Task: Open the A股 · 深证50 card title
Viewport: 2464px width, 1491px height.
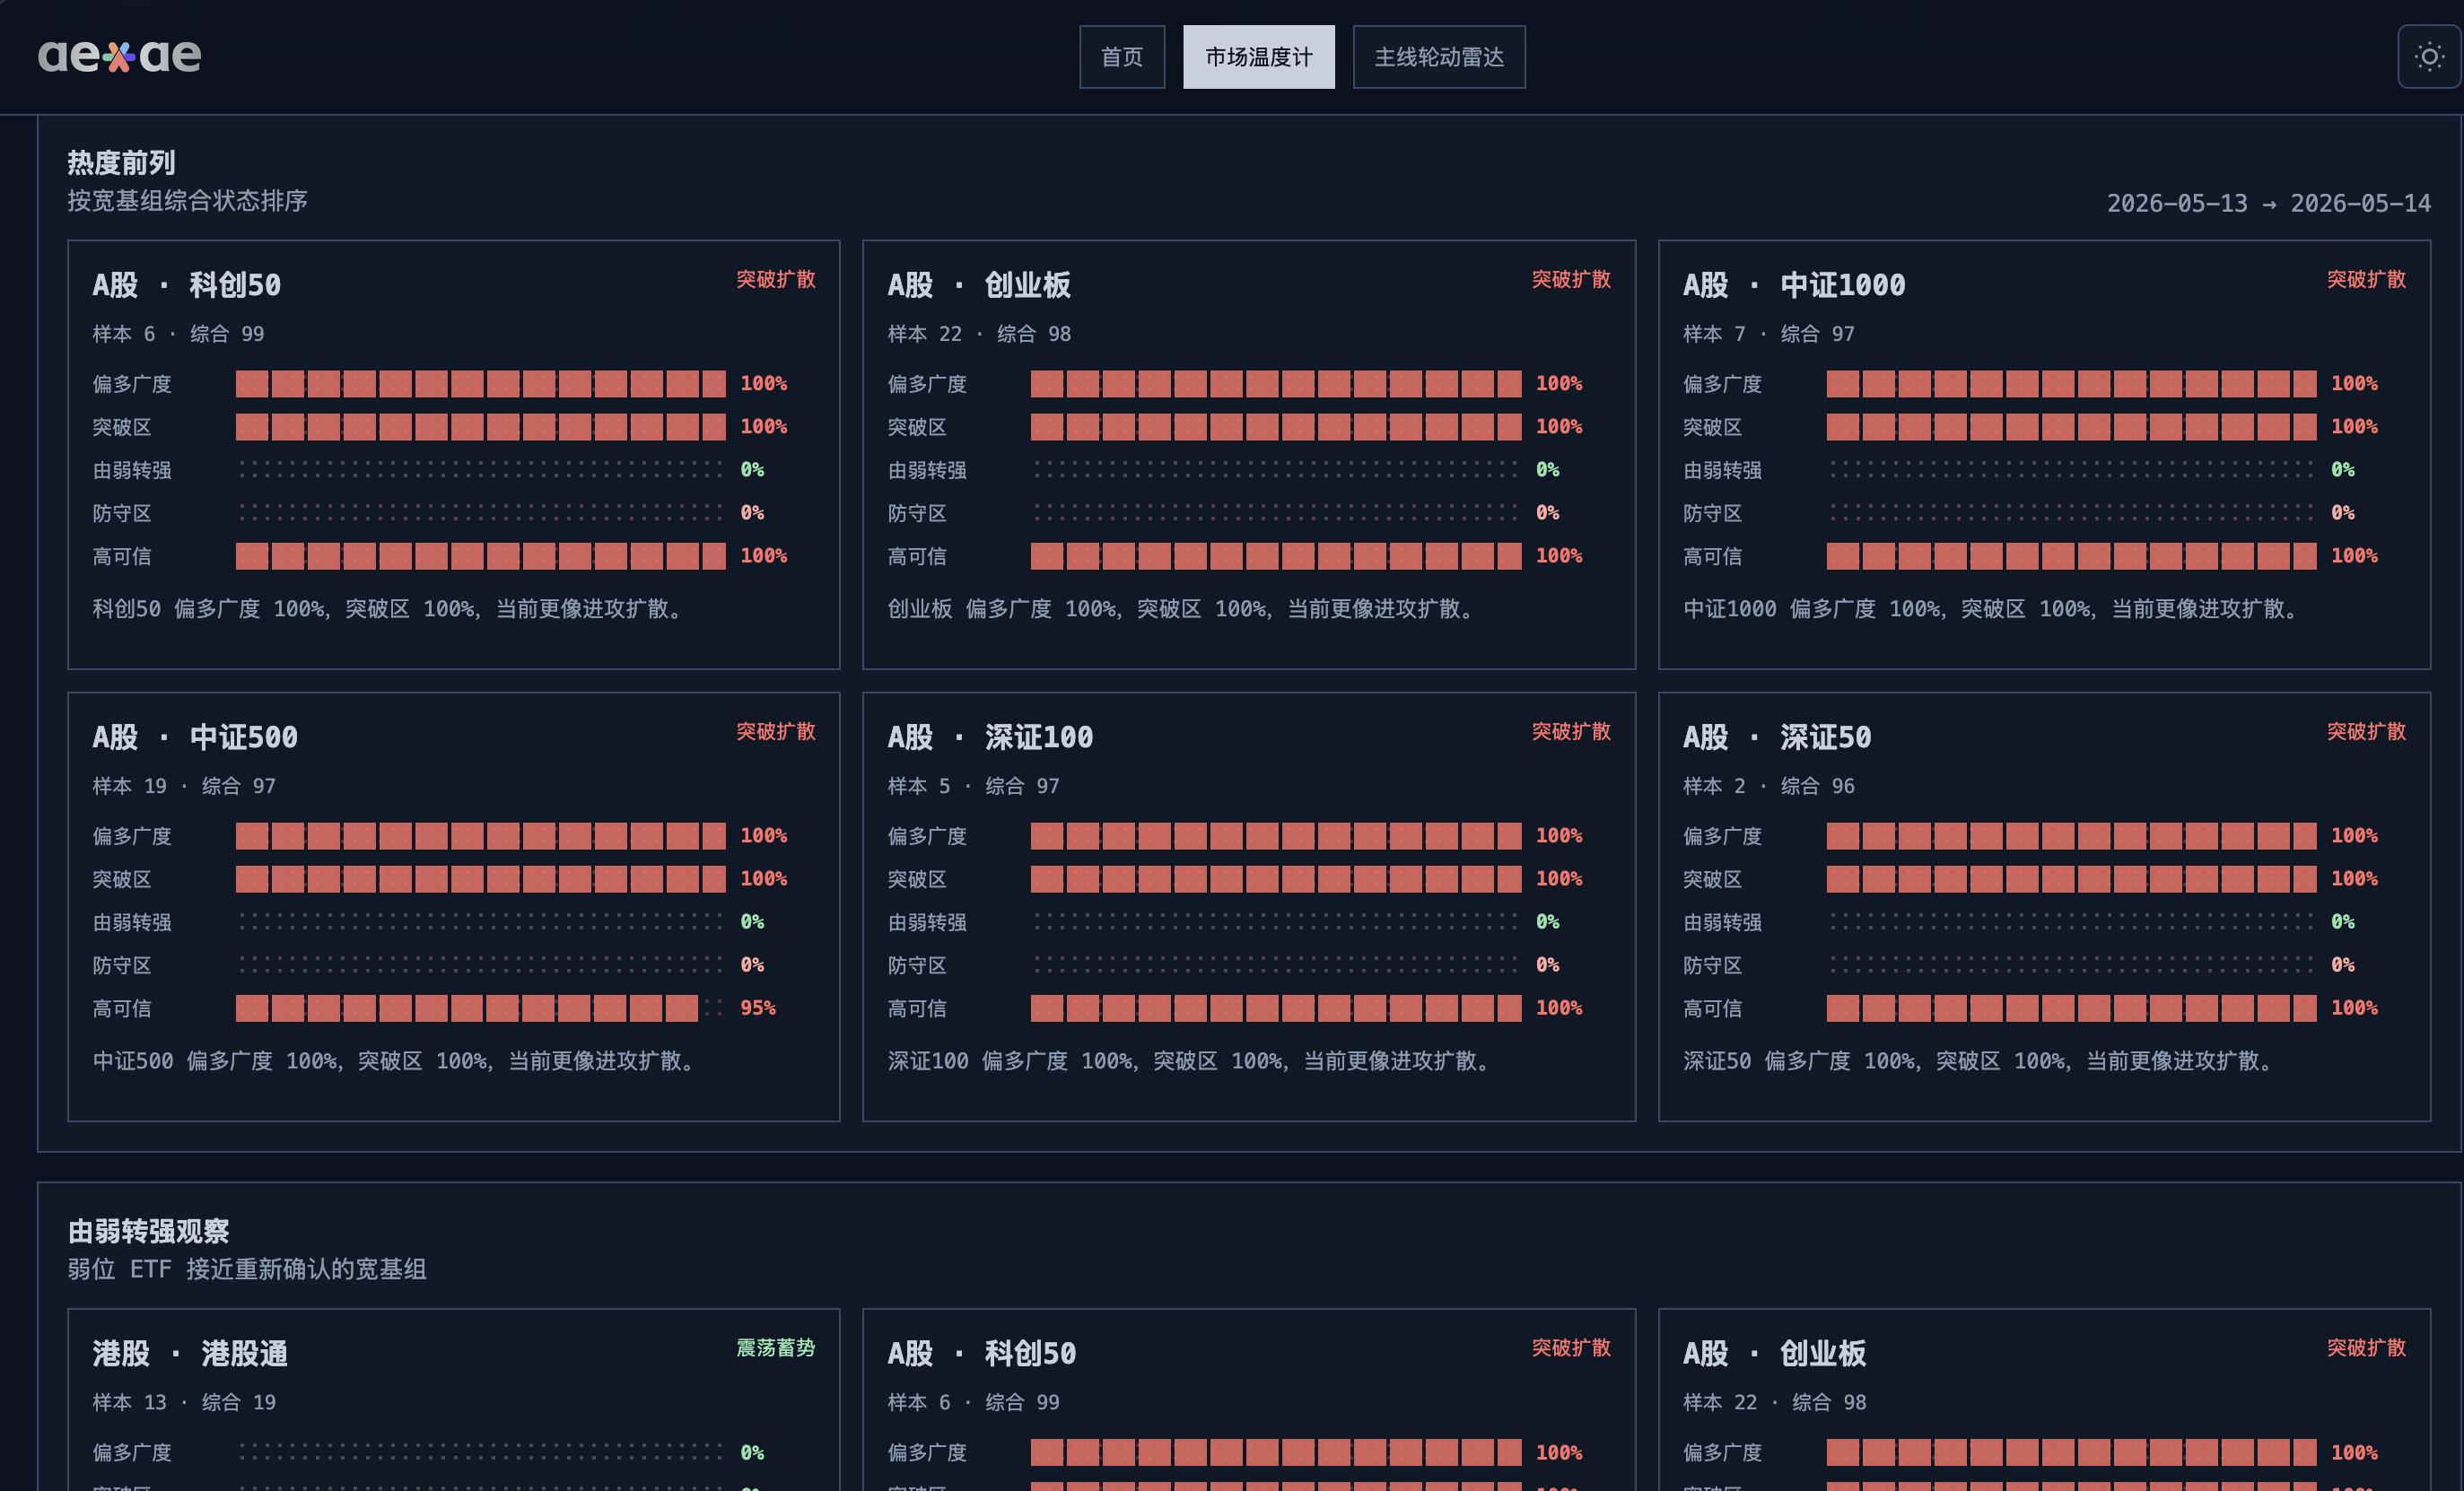Action: [x=1777, y=737]
